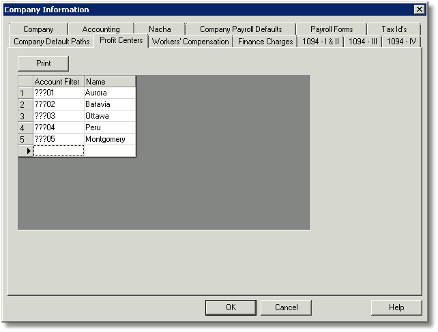This screenshot has width=438, height=332.
Task: Click the ???05 account filter cell
Action: (x=59, y=139)
